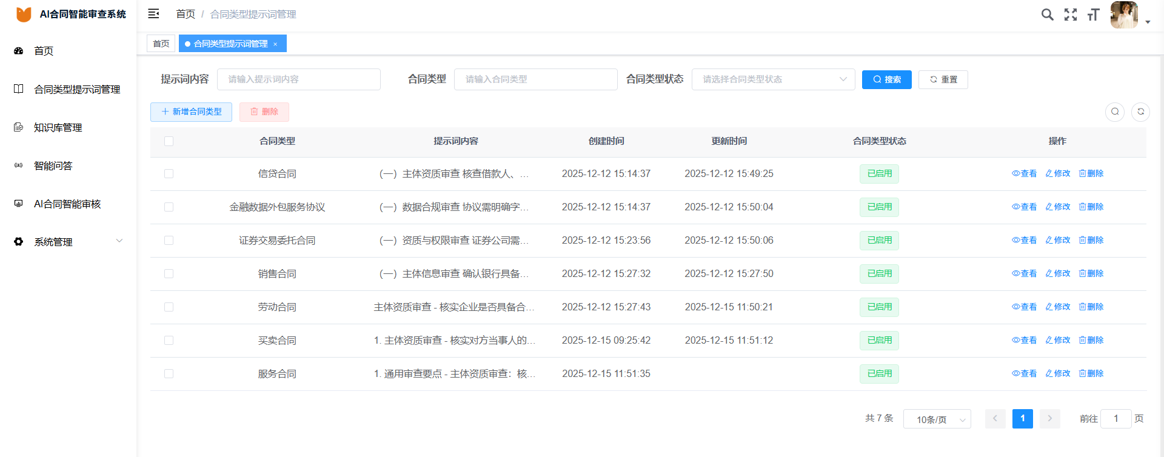Screen dimensions: 1164x457
Task: Edit the 买卖合同 row via 修改
Action: click(x=1058, y=340)
